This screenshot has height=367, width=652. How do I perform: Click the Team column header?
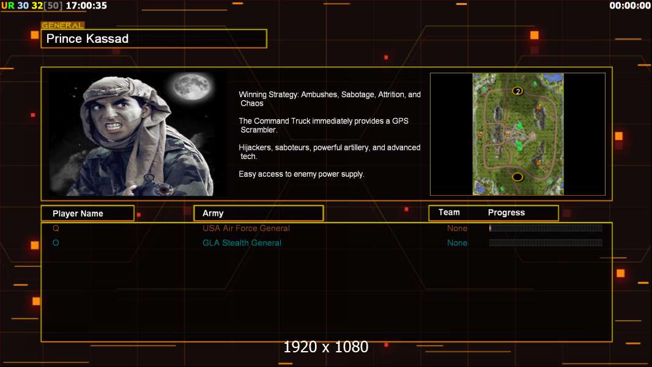(x=449, y=212)
